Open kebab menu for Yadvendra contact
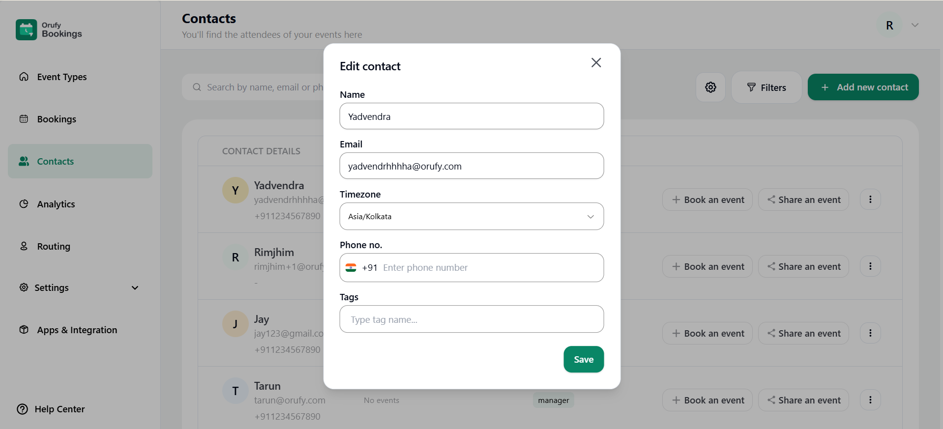This screenshot has width=943, height=429. [x=870, y=200]
